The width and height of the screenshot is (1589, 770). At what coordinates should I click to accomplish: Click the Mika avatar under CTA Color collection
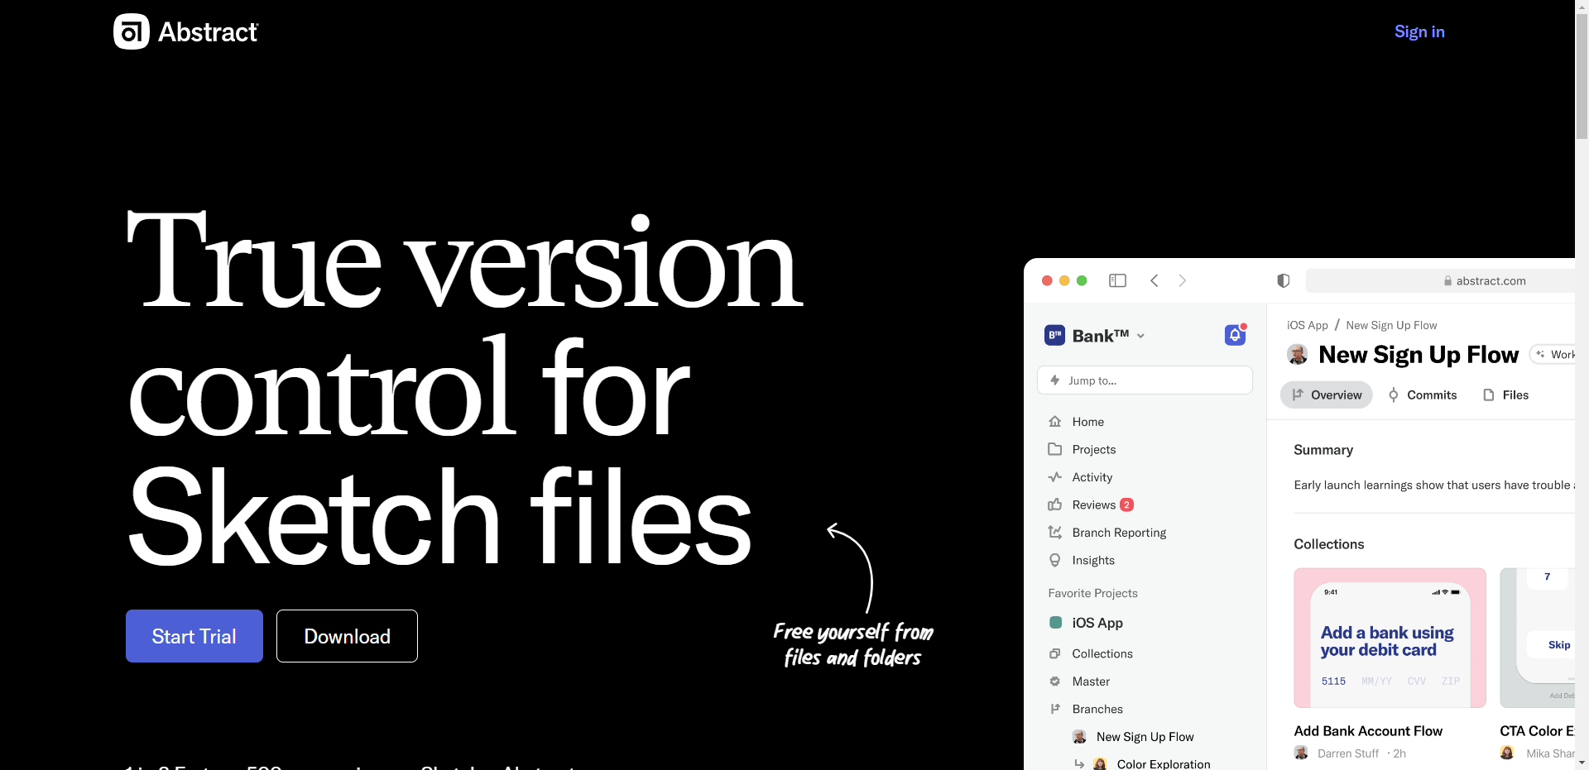[x=1507, y=753]
